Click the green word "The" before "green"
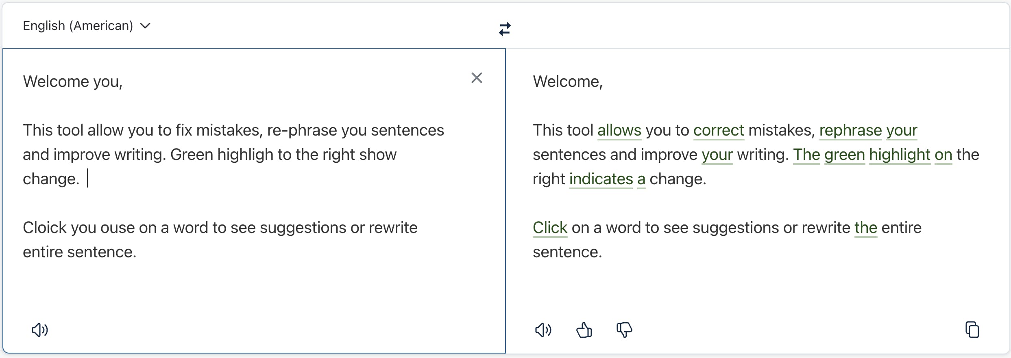 click(x=806, y=155)
